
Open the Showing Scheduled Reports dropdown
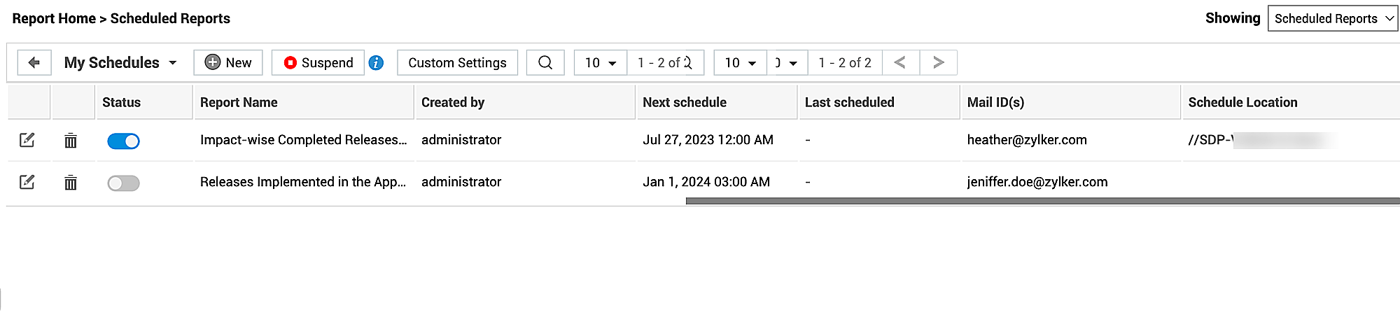1333,19
